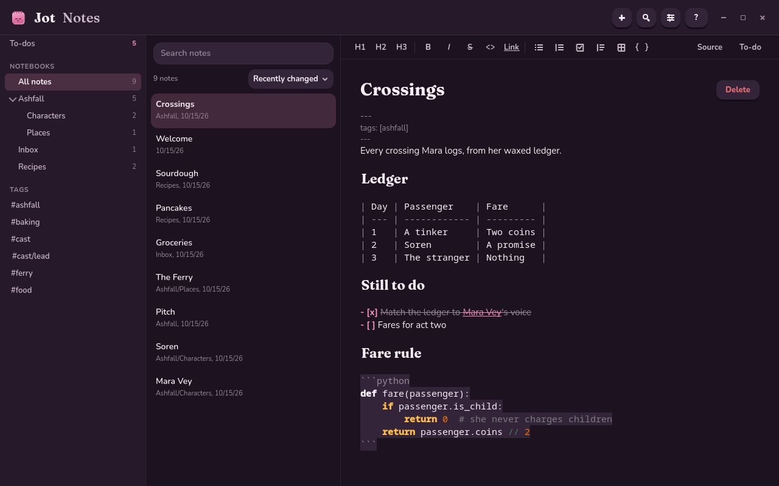The image size is (779, 486).
Task: Open the Sourdough note
Action: [243, 180]
